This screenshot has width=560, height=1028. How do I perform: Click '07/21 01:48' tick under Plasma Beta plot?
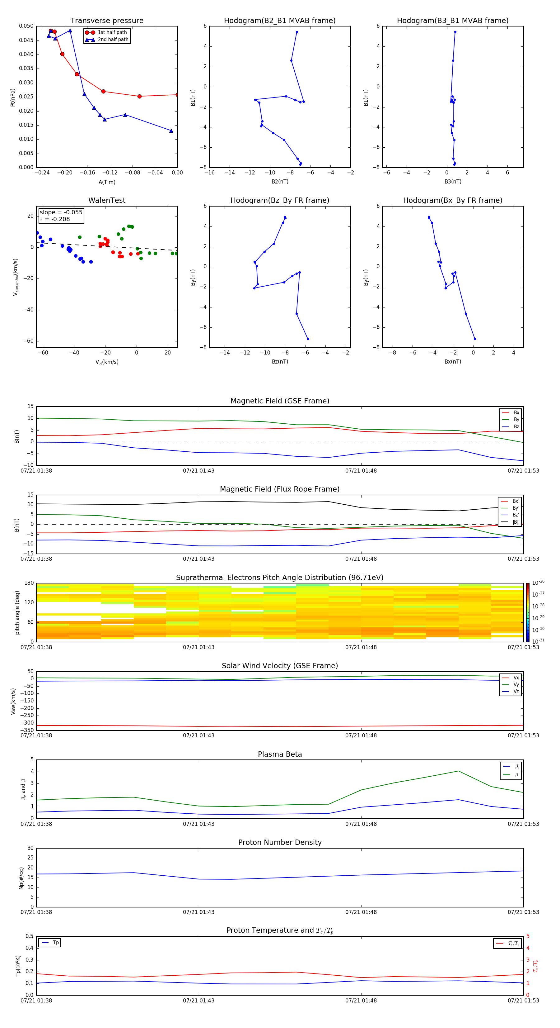tap(361, 824)
